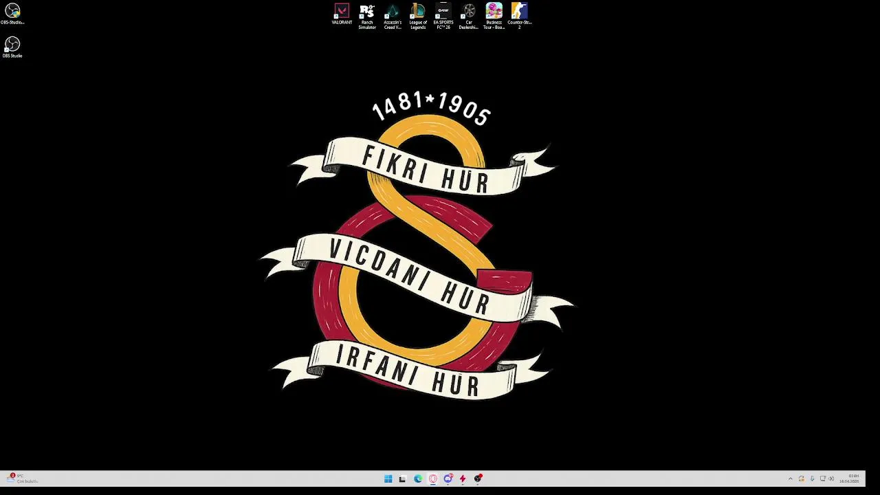
Task: Select the Car Dealership shortcut icon
Action: coord(469,16)
